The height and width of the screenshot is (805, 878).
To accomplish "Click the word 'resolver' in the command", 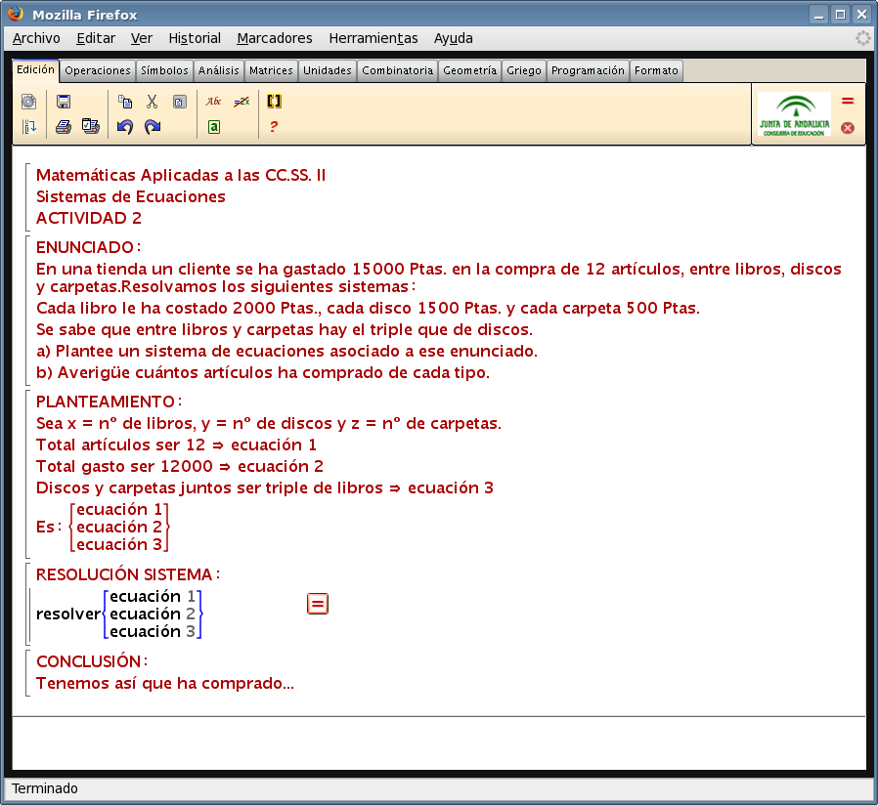I will pos(68,614).
